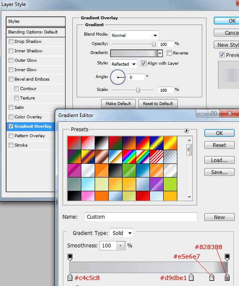Click the New Style button
The height and width of the screenshot is (286, 239).
[227, 45]
